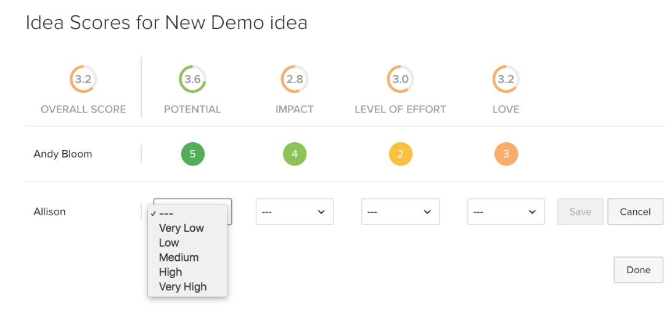Click the Impact 2.8 score ring
The width and height of the screenshot is (672, 315).
point(295,79)
